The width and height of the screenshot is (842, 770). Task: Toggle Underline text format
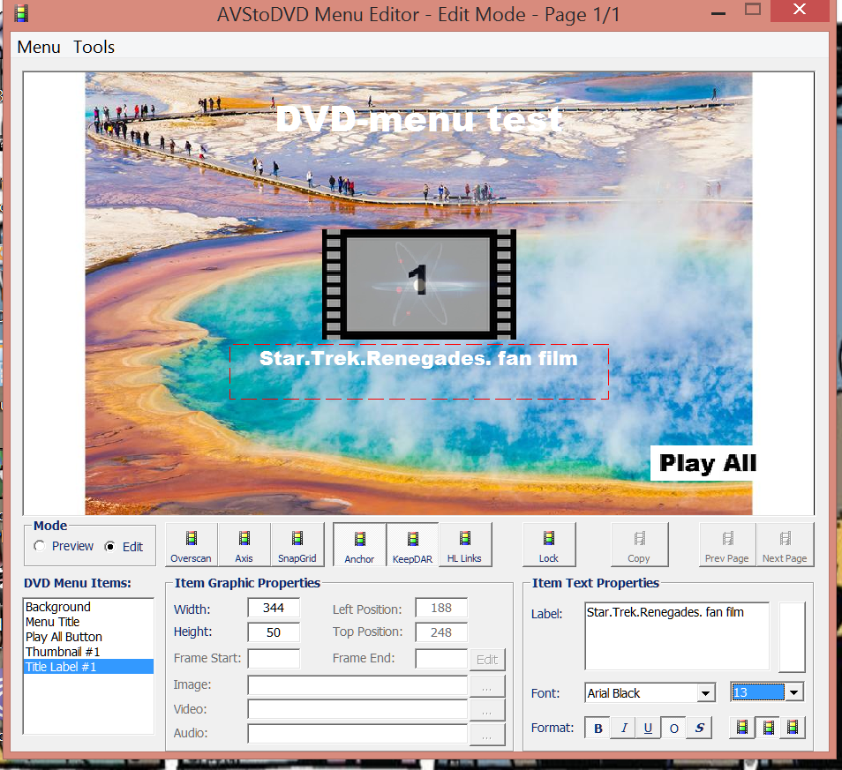pos(648,729)
